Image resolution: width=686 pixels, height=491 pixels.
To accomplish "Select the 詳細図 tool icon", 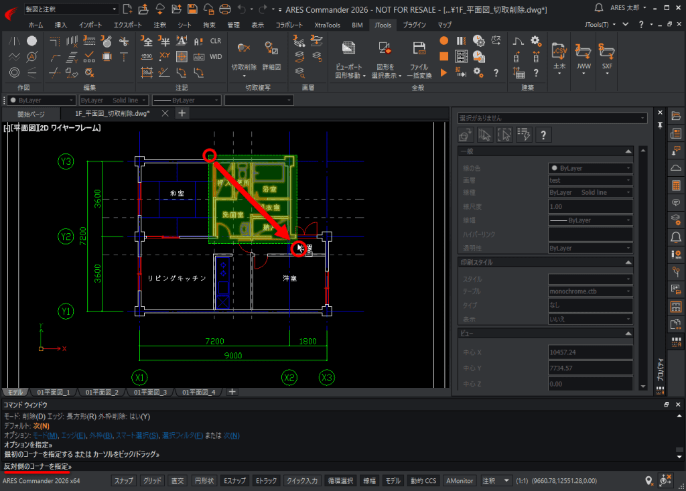I will 271,48.
